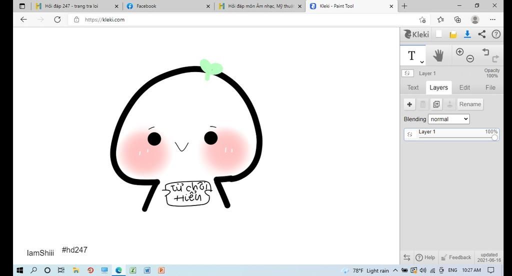Open an image with the yellow folder icon
512x276 pixels.
(x=453, y=34)
